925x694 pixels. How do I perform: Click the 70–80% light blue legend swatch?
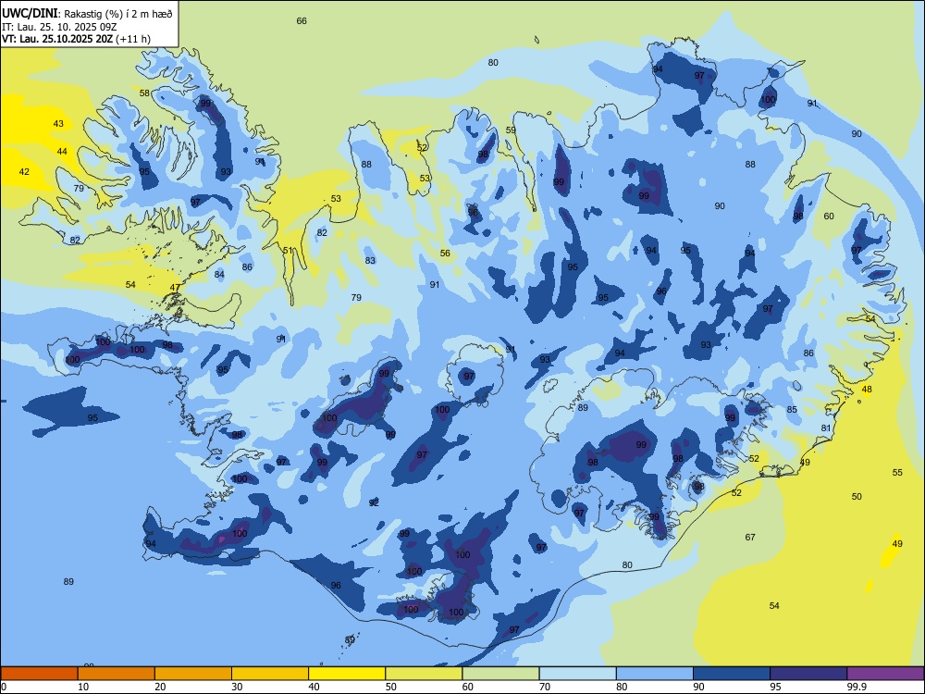(578, 674)
